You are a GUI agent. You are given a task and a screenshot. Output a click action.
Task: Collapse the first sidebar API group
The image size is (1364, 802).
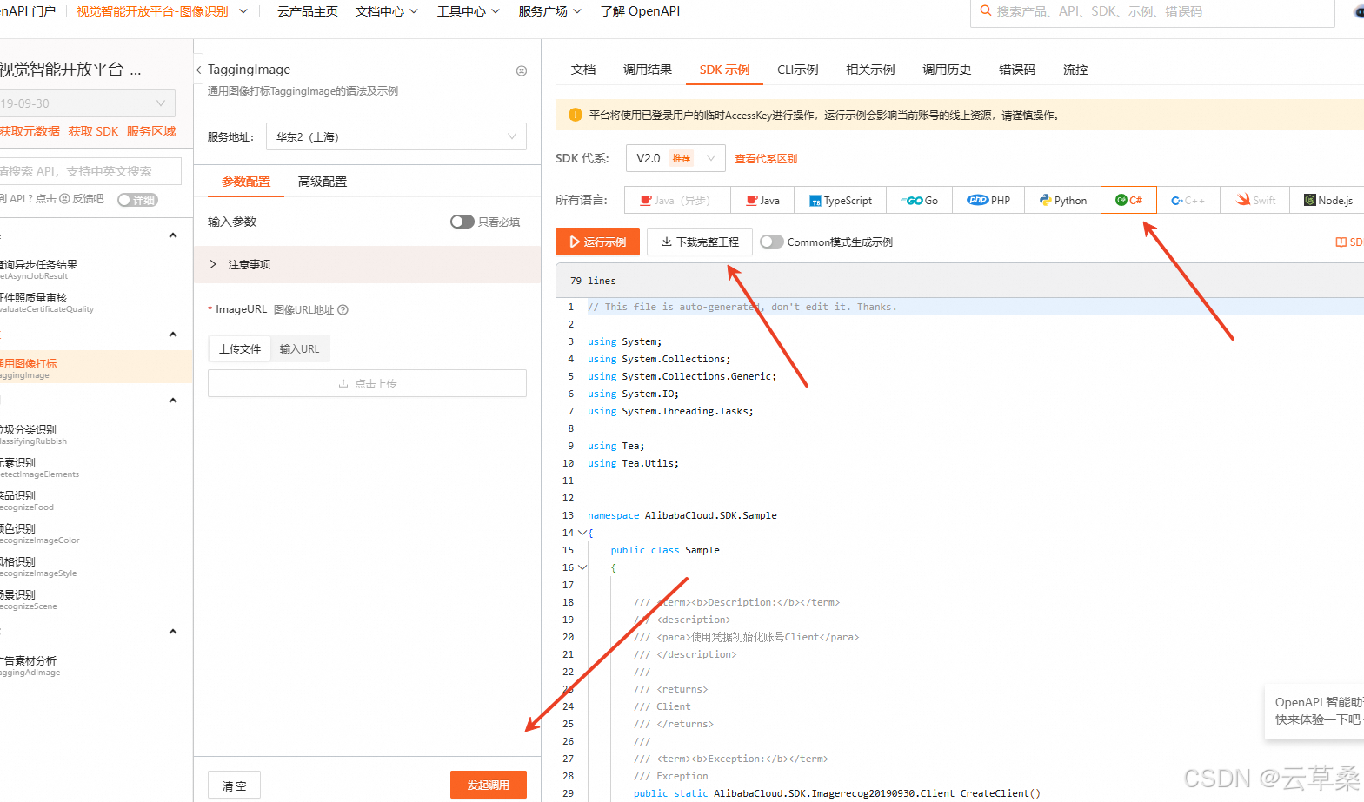click(173, 235)
